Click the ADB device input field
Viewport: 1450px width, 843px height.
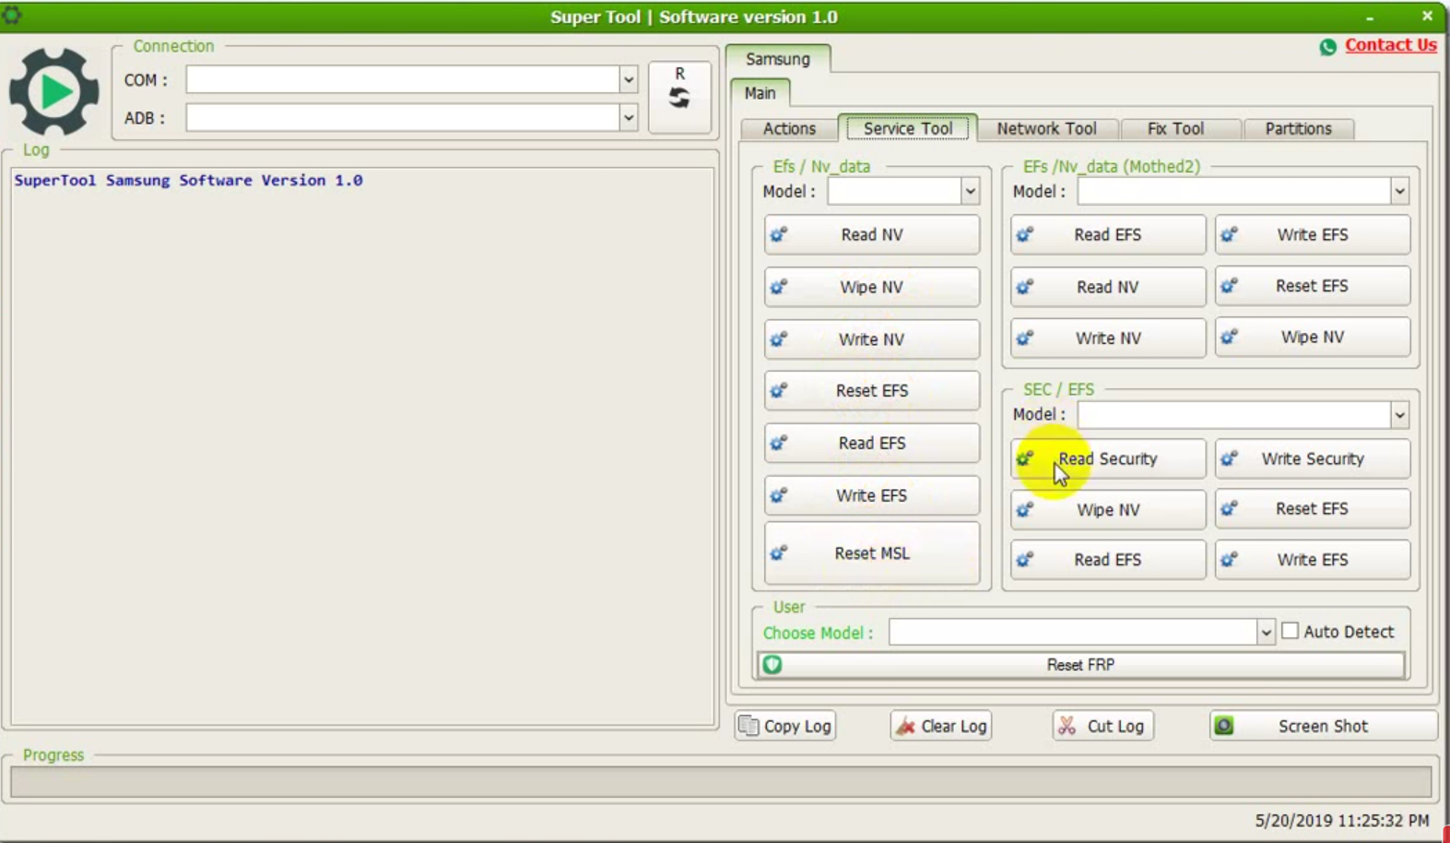403,118
